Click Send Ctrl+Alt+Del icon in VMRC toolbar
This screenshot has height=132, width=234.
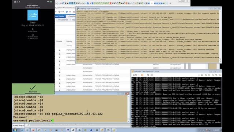(x=148, y=75)
